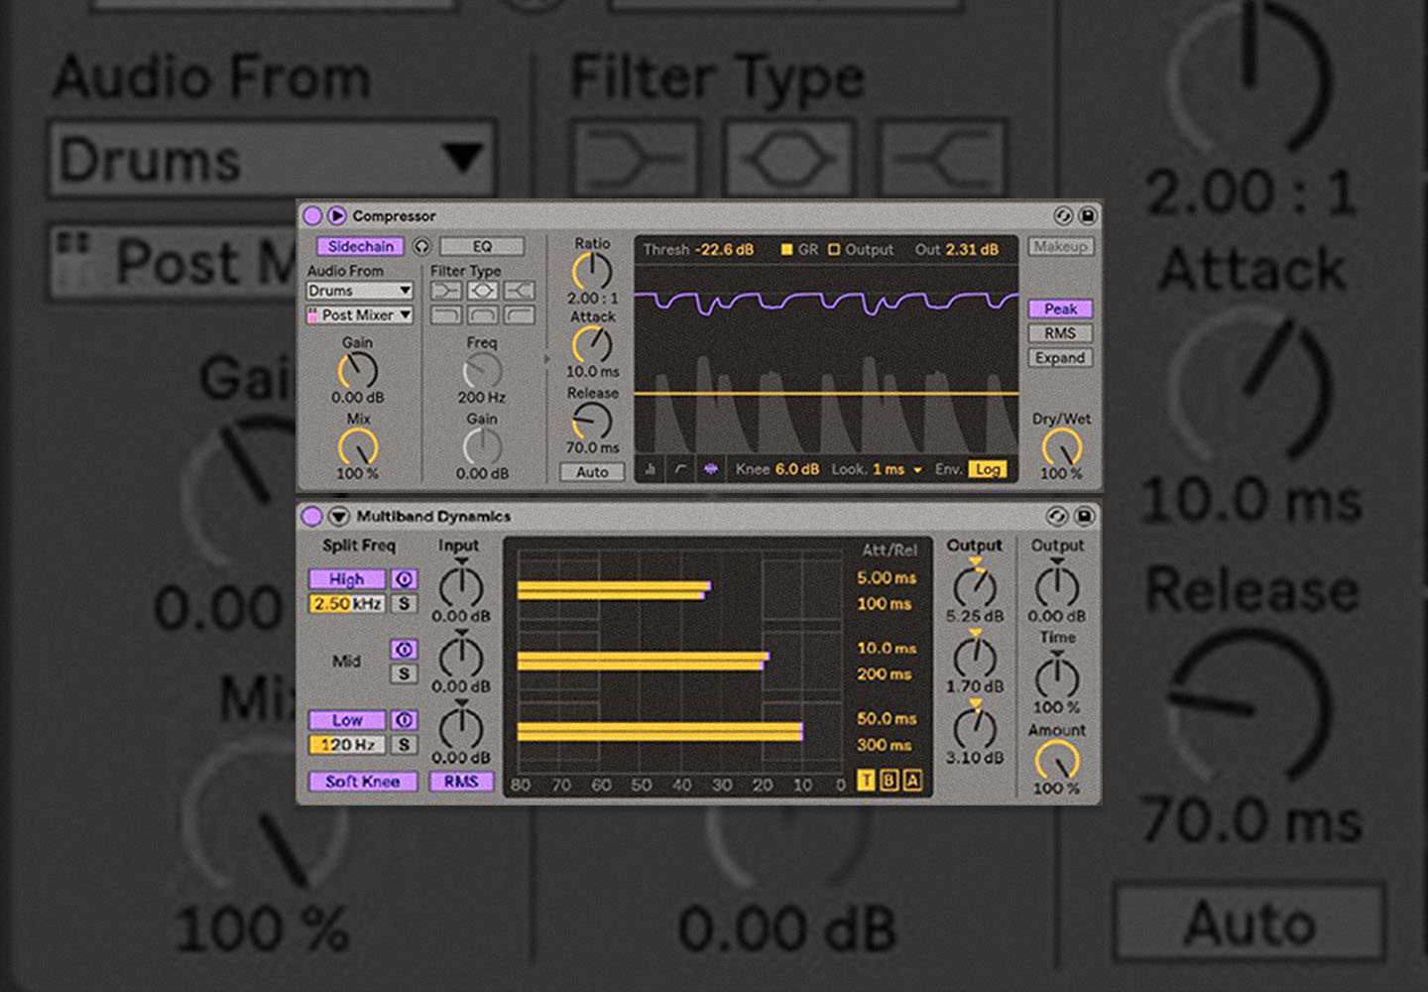This screenshot has width=1428, height=992.
Task: Select the low shelf filter type icon
Action: pyautogui.click(x=446, y=291)
